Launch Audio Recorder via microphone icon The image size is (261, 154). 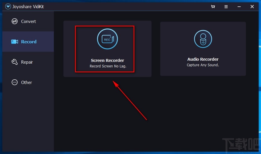[x=203, y=39]
